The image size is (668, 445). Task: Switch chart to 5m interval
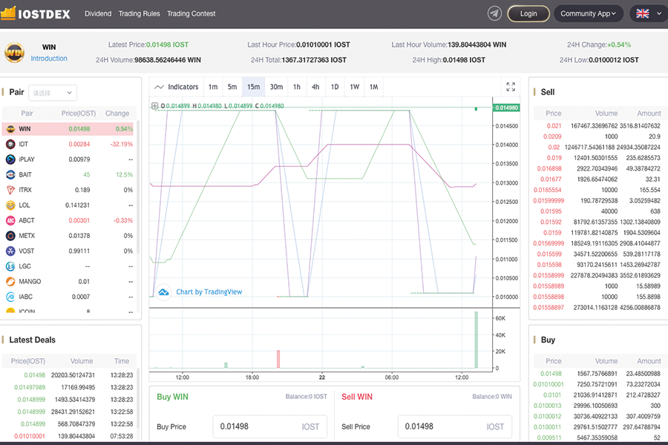coord(232,87)
